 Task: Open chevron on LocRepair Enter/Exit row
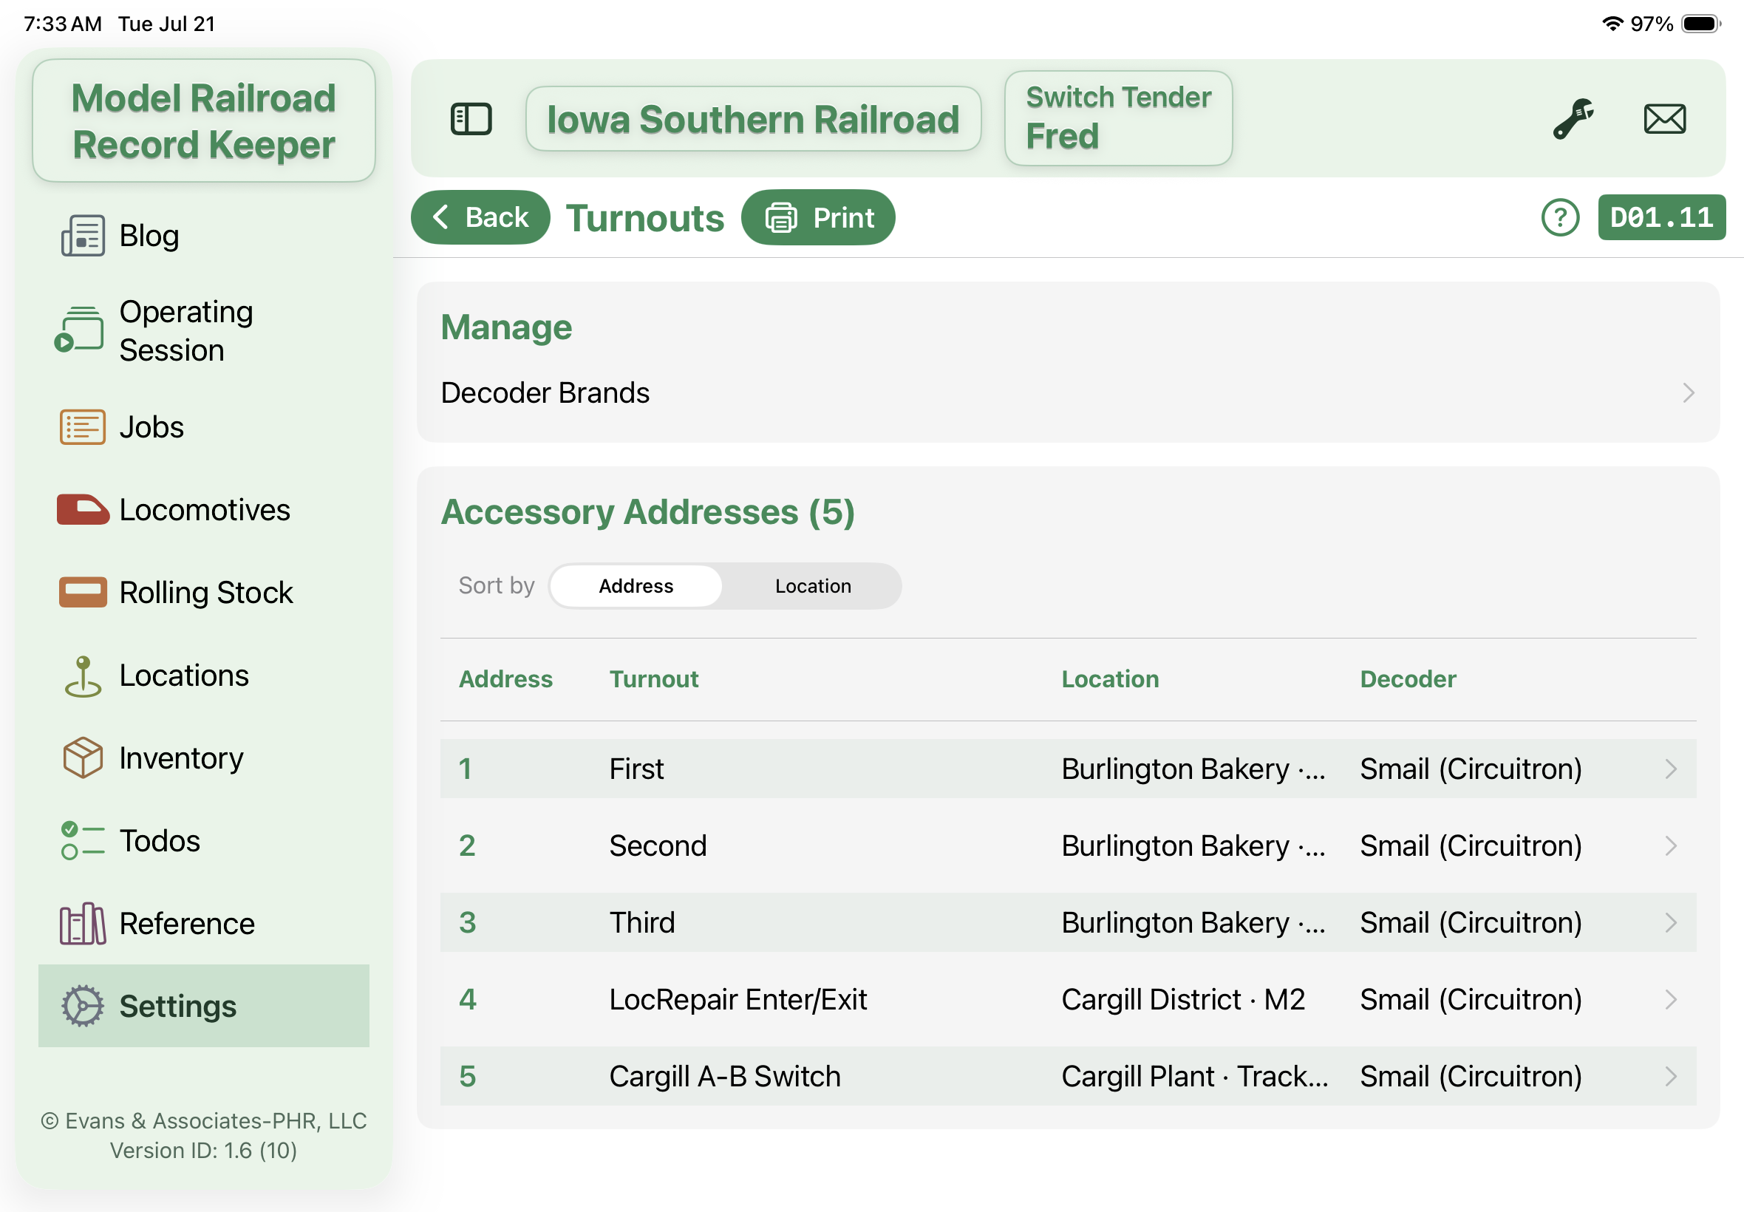click(1670, 999)
